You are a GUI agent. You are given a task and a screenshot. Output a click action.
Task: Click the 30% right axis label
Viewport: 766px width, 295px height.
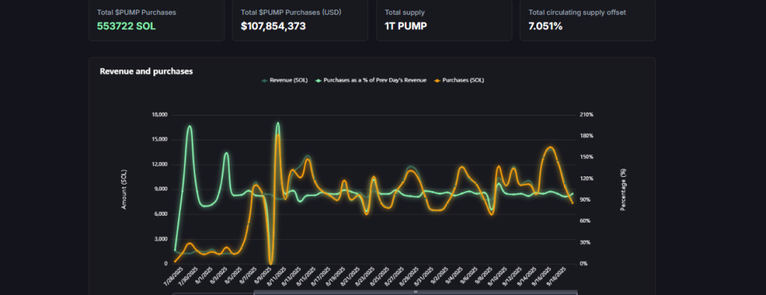click(x=585, y=242)
